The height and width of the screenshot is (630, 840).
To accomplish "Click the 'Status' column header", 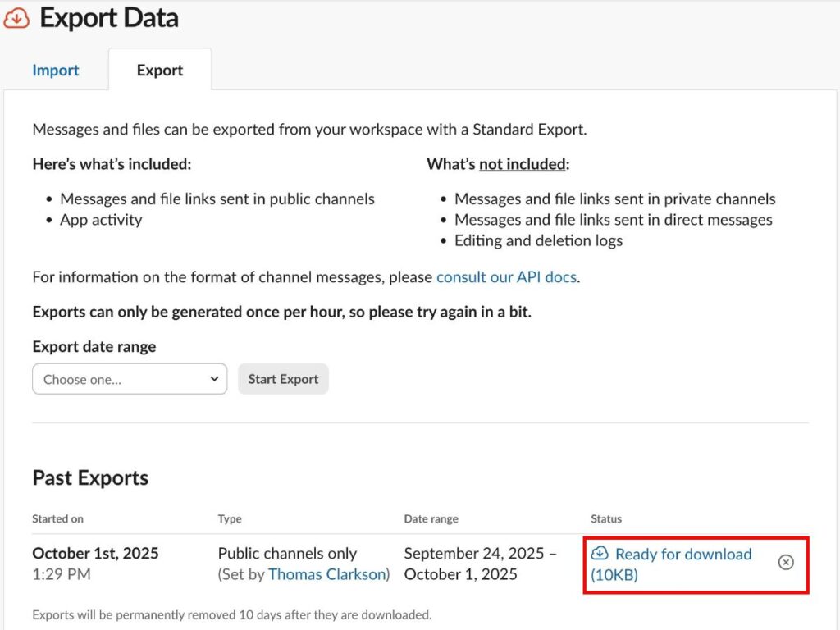I will coord(606,518).
